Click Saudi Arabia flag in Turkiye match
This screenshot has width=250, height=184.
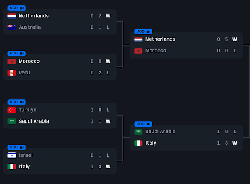[x=12, y=121]
